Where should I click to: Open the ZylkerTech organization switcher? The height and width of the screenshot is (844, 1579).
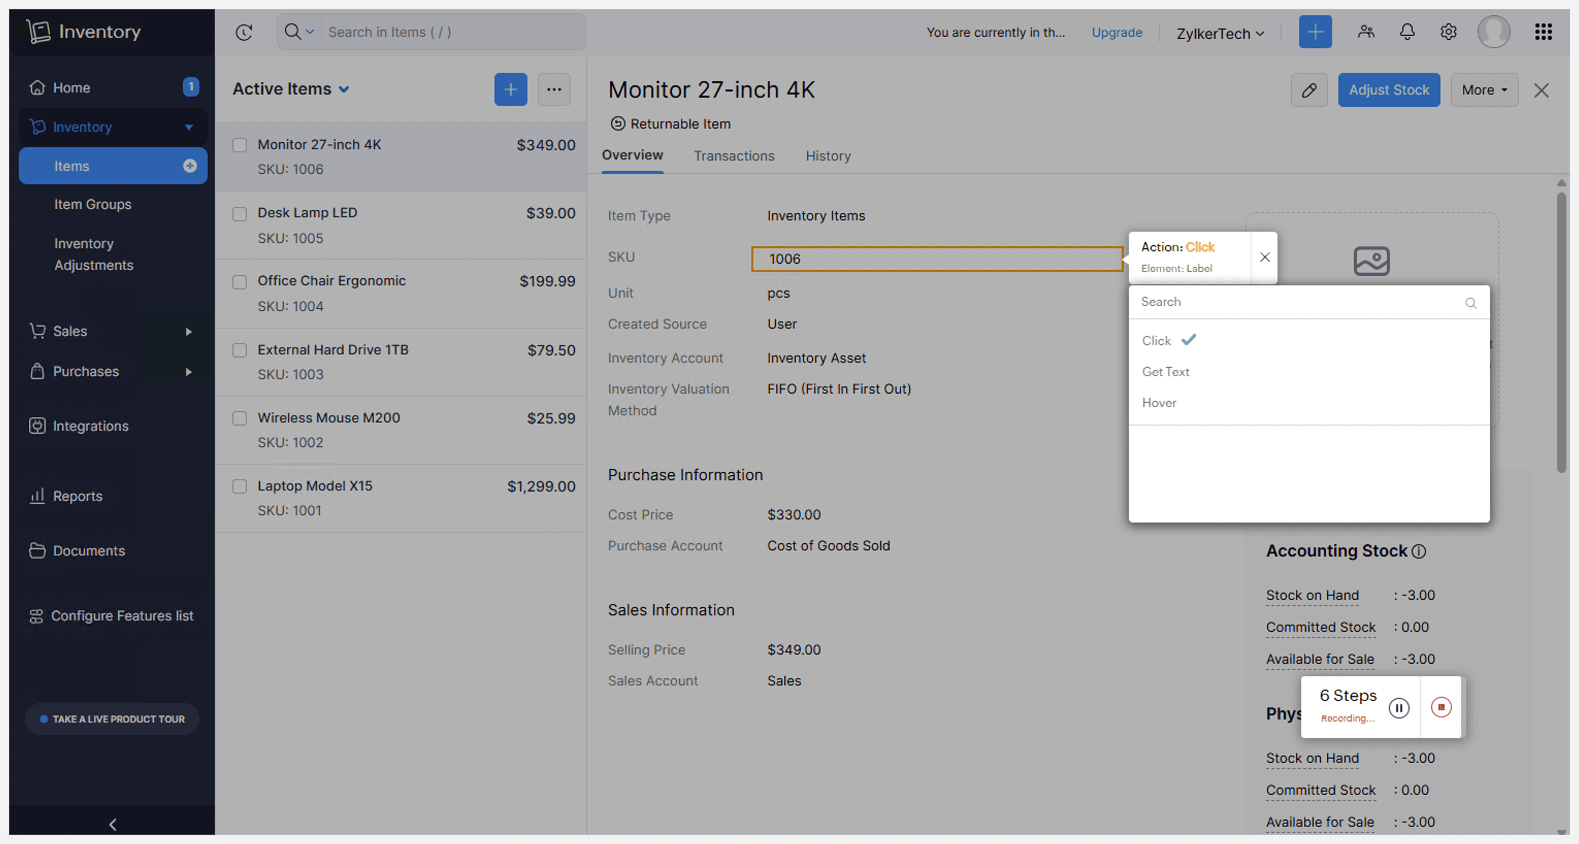(x=1219, y=33)
